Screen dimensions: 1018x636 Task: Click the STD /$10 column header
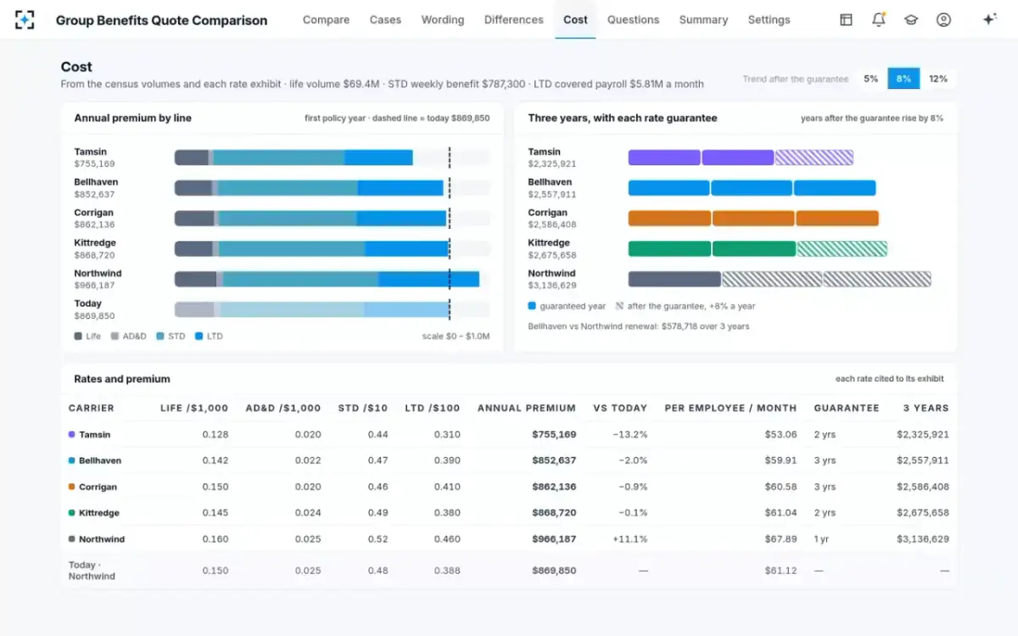(363, 408)
